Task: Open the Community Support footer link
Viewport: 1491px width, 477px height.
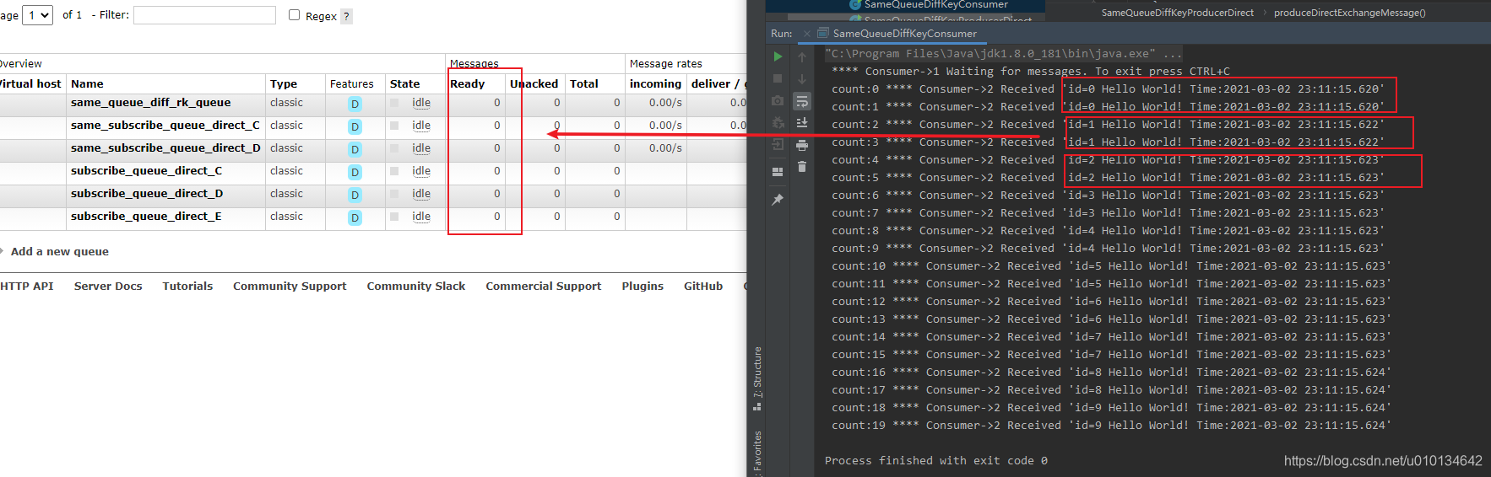Action: pyautogui.click(x=290, y=286)
